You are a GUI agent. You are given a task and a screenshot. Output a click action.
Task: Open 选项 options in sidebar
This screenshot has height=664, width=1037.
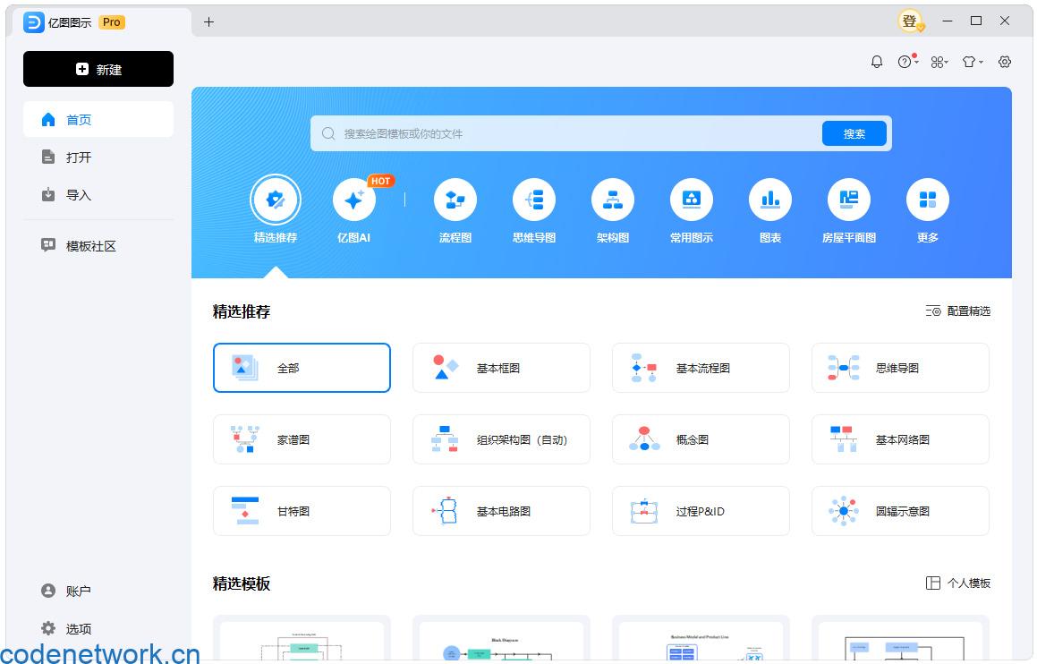pos(98,628)
